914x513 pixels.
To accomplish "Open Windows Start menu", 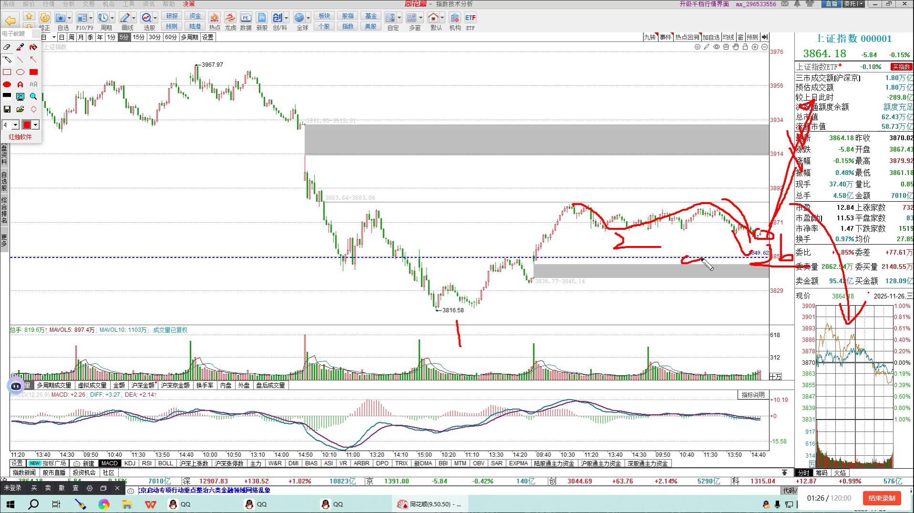I will (x=10, y=504).
